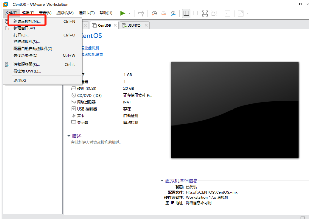Click the 编辑虚拟机设置 link
The image size is (309, 219).
(92, 55)
